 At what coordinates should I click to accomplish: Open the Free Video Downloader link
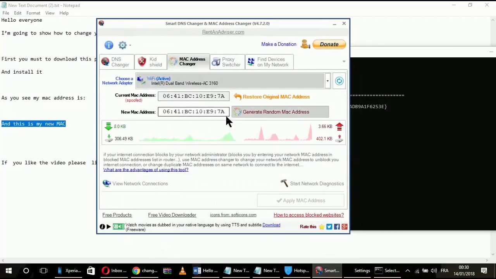coord(172,215)
